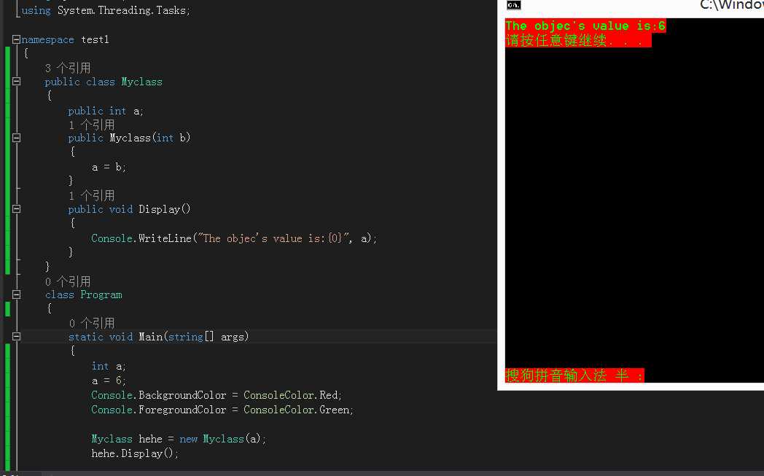Collapse the Main(string[] args) method
The height and width of the screenshot is (476, 764).
point(16,337)
